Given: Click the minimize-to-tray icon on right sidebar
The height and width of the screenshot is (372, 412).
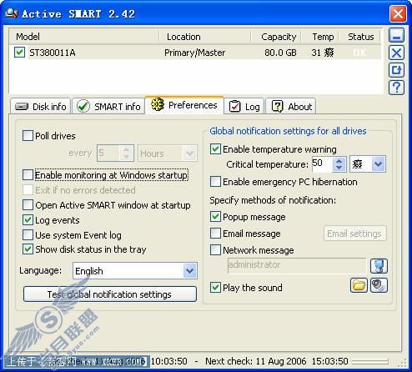Looking at the screenshot, I should coord(396,36).
